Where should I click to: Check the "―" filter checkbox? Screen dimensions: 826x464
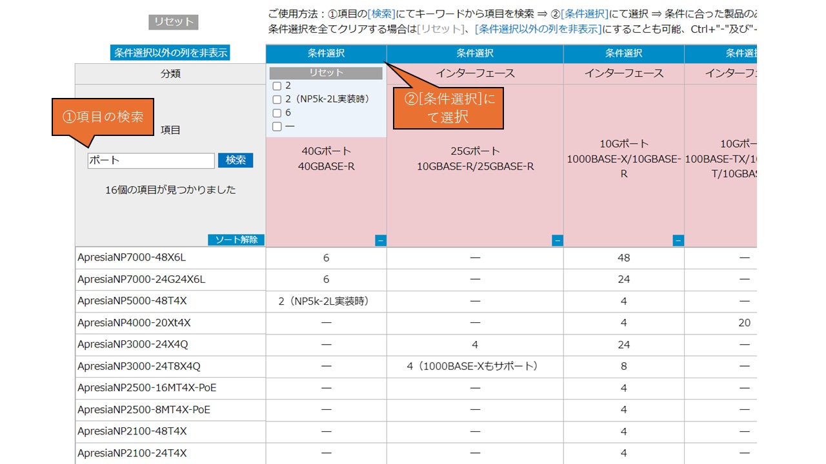click(x=277, y=126)
